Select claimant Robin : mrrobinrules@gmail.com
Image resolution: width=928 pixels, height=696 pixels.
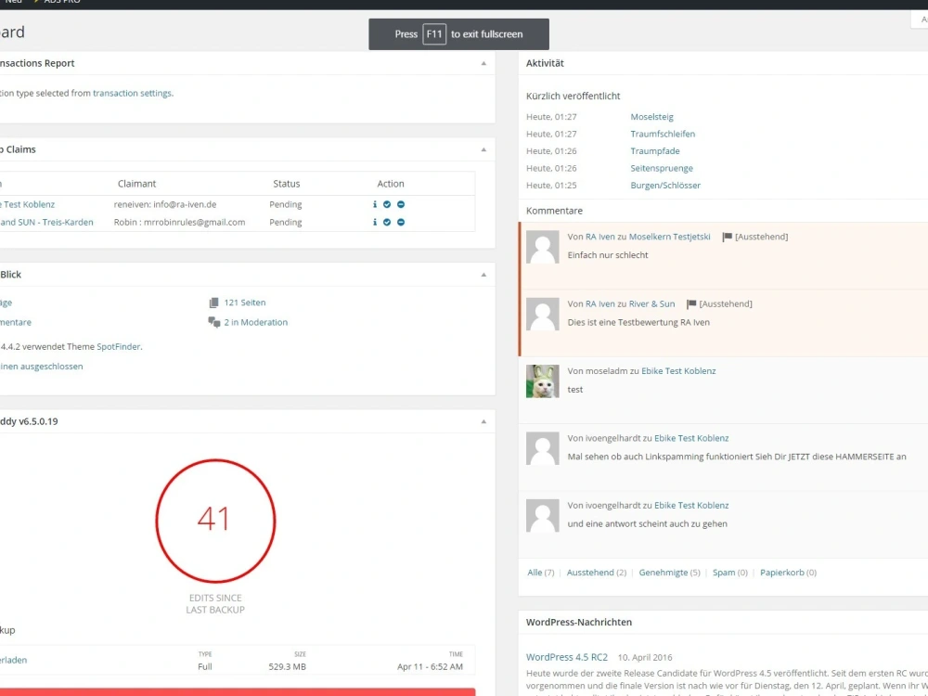(x=179, y=222)
